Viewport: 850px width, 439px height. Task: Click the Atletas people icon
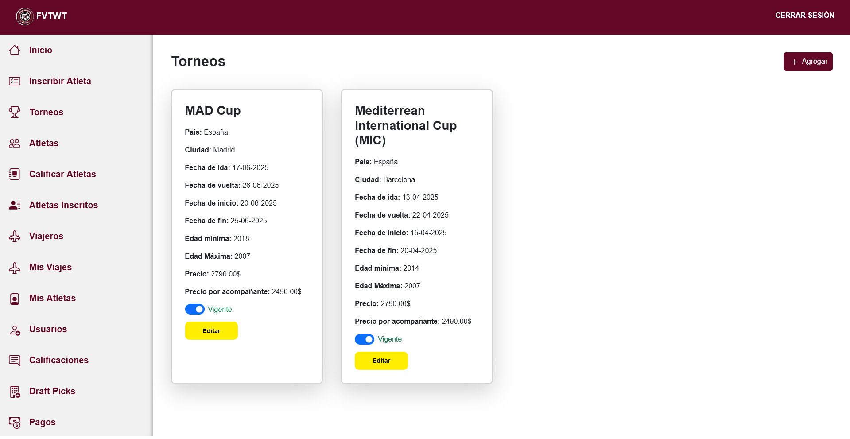(x=15, y=143)
